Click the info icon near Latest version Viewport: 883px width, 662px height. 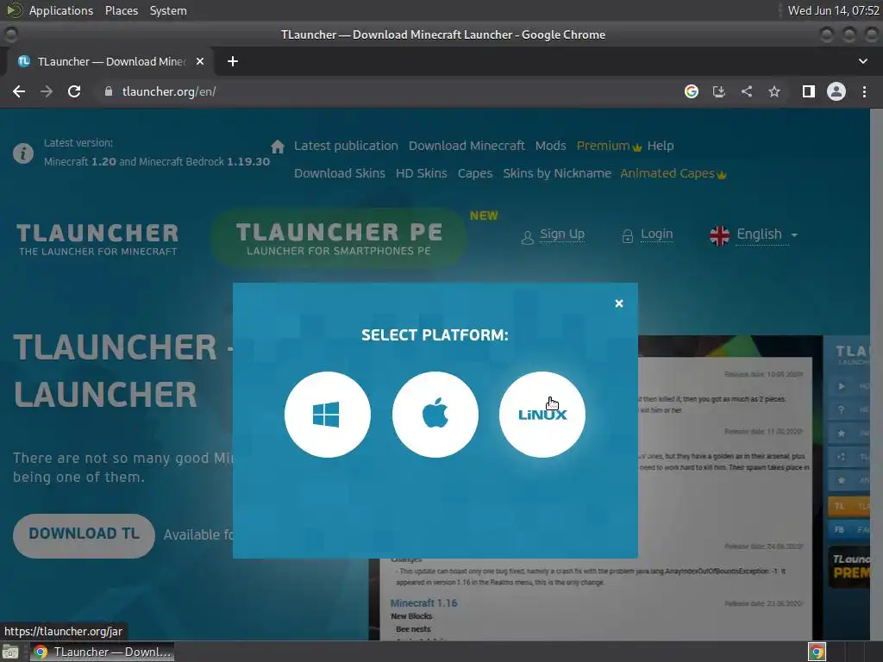23,153
